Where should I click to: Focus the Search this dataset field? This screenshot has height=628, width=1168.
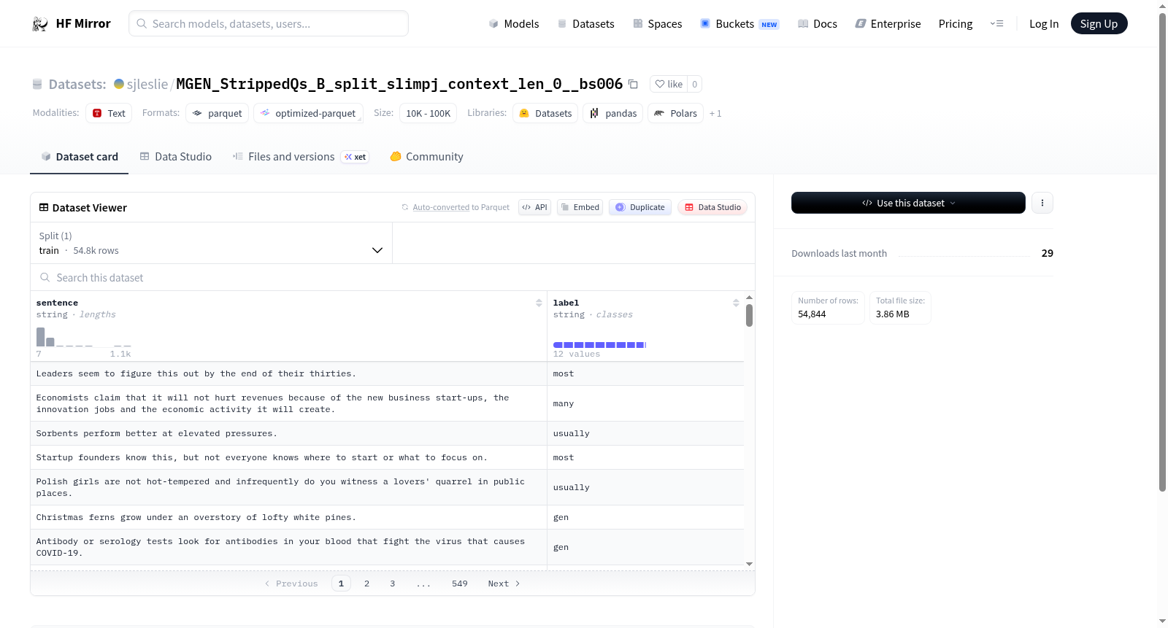393,277
